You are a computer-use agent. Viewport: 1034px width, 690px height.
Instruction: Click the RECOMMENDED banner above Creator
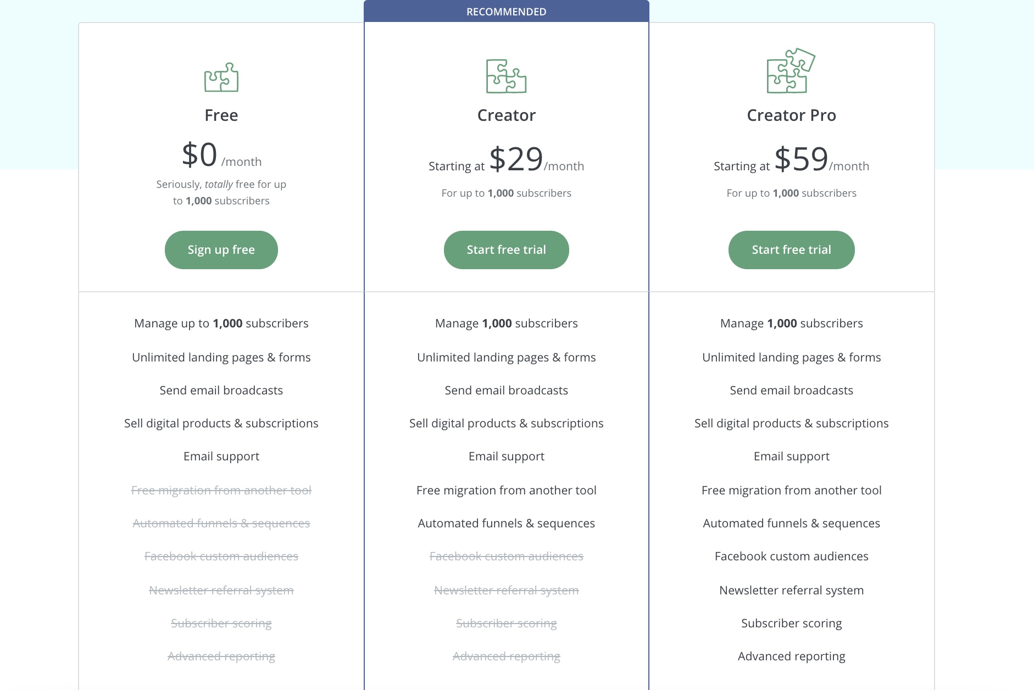tap(507, 12)
